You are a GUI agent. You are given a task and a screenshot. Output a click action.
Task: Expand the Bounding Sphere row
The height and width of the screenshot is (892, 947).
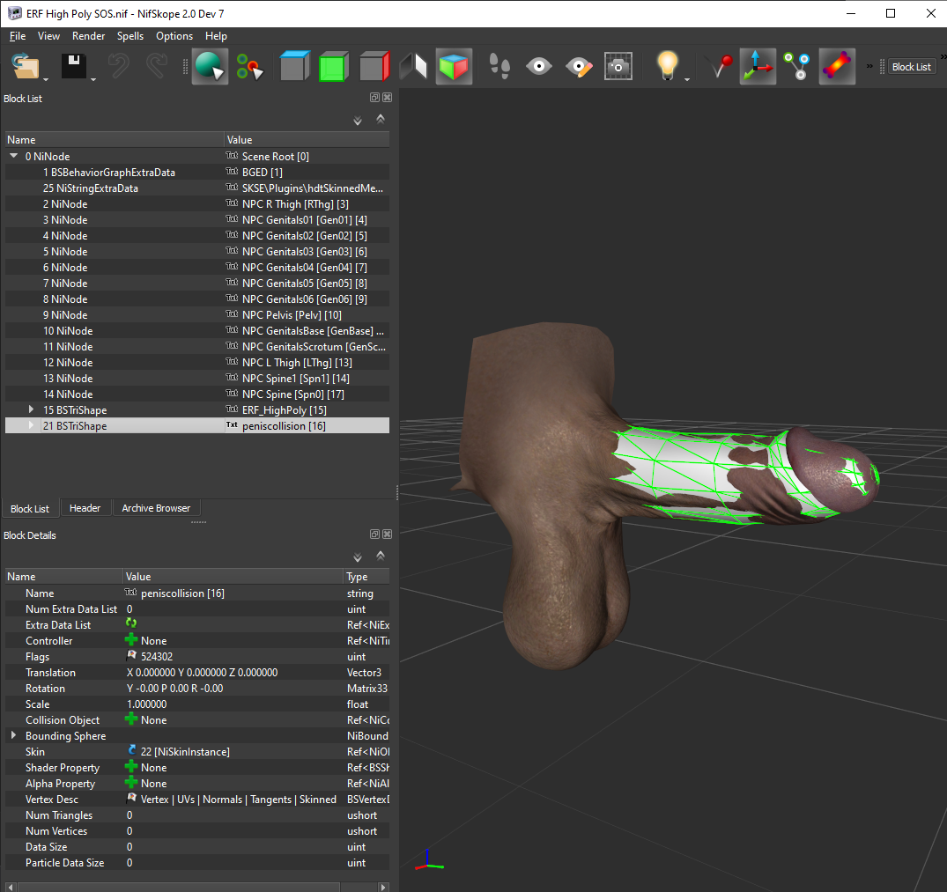tap(13, 735)
